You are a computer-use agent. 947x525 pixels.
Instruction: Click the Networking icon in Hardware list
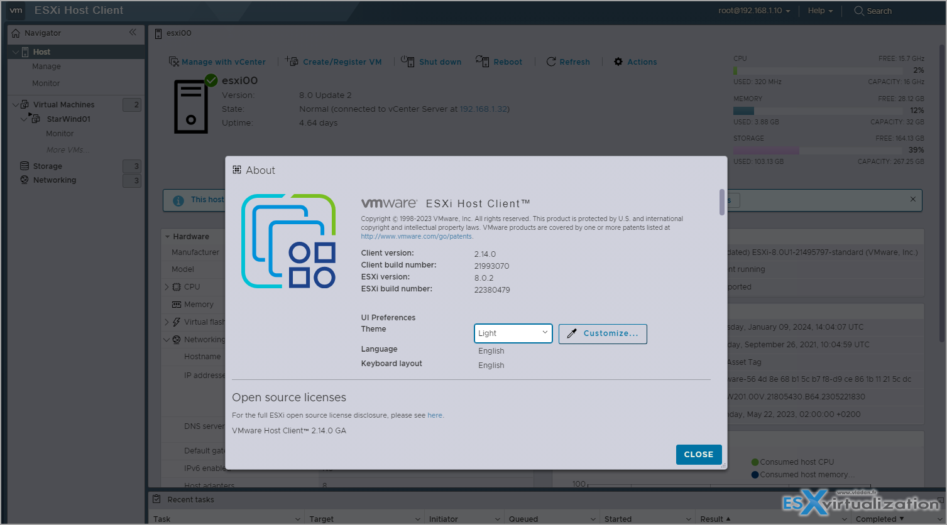pos(177,340)
